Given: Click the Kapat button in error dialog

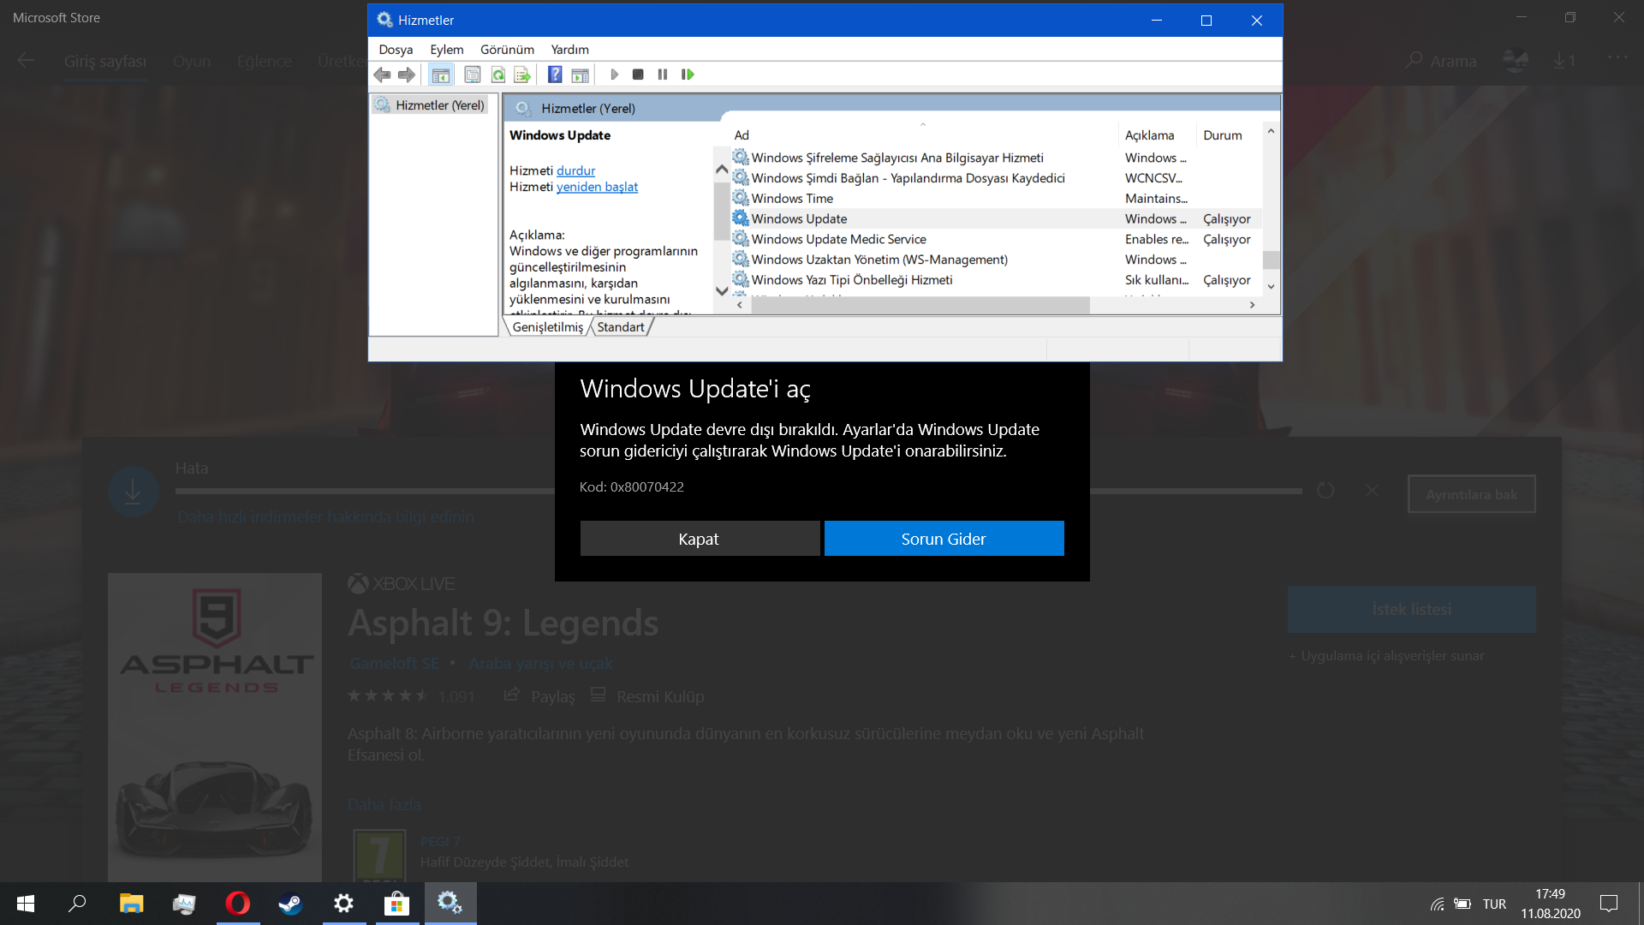Looking at the screenshot, I should [700, 539].
